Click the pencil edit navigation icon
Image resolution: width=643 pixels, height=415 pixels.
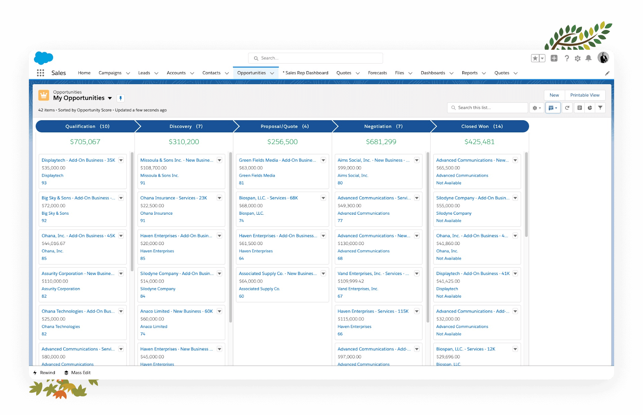pyautogui.click(x=607, y=73)
